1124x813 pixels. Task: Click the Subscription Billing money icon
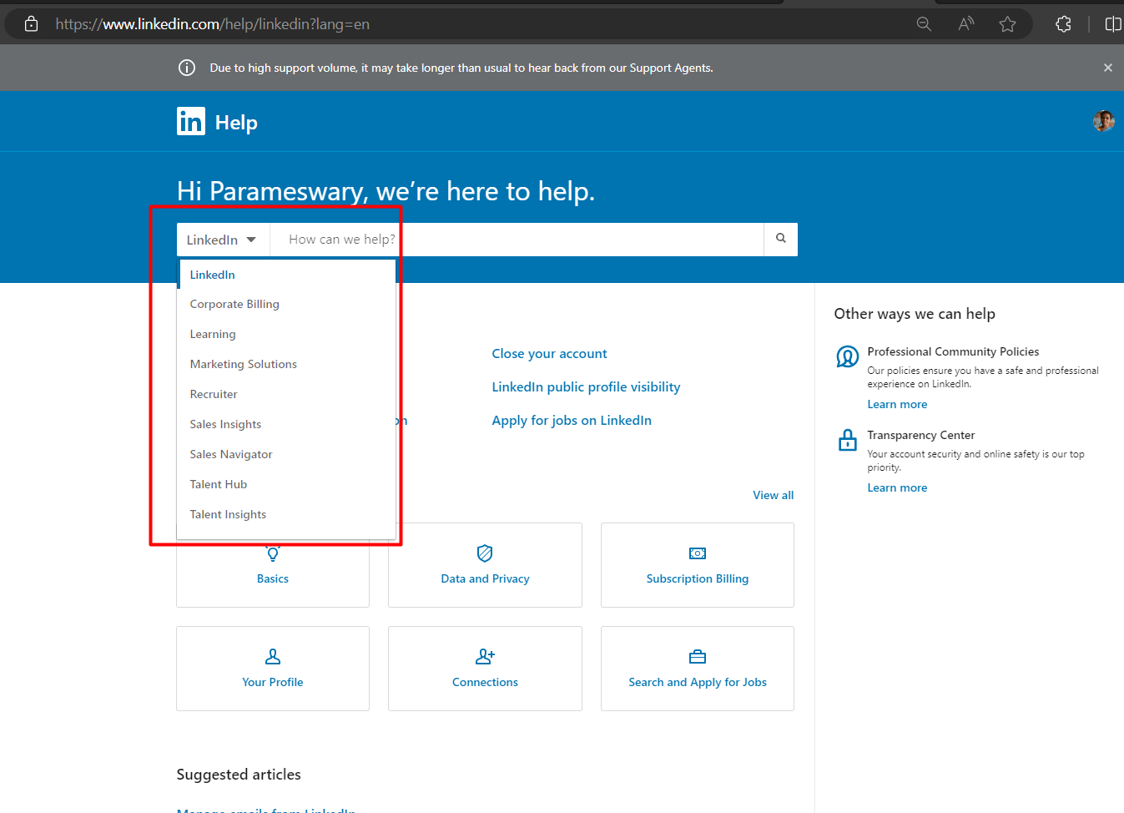click(x=698, y=553)
